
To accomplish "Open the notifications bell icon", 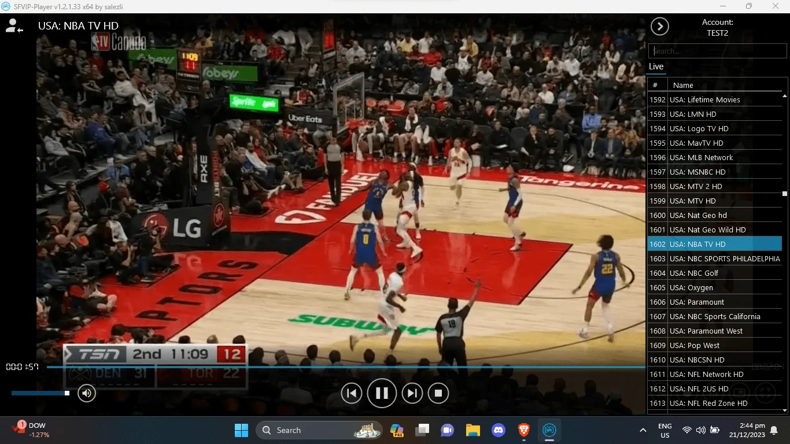I will coord(774,430).
